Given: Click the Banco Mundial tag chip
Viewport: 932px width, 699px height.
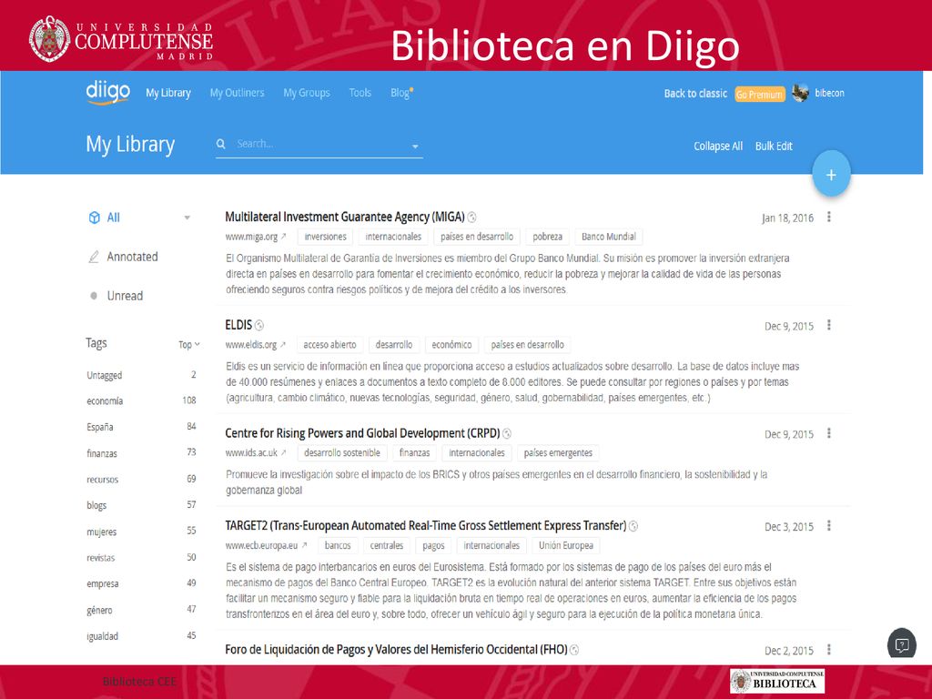Looking at the screenshot, I should point(609,237).
